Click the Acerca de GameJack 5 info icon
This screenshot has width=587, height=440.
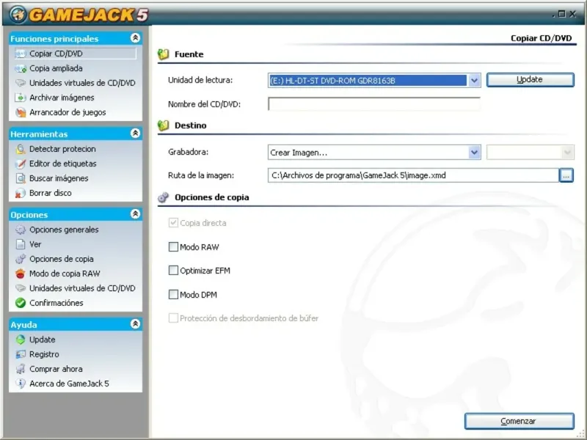click(21, 384)
